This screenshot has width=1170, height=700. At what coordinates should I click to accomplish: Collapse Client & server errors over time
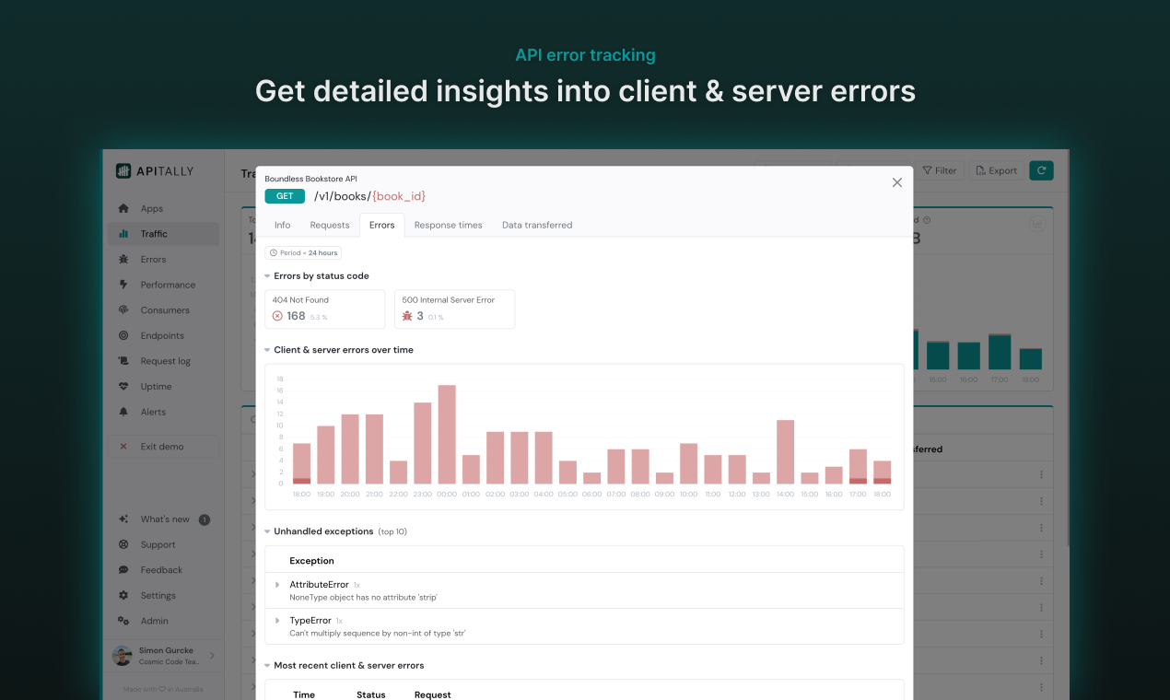pos(267,350)
